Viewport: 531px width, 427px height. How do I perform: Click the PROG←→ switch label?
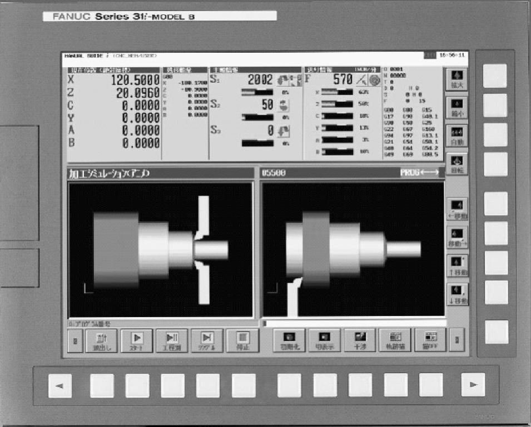(x=419, y=173)
